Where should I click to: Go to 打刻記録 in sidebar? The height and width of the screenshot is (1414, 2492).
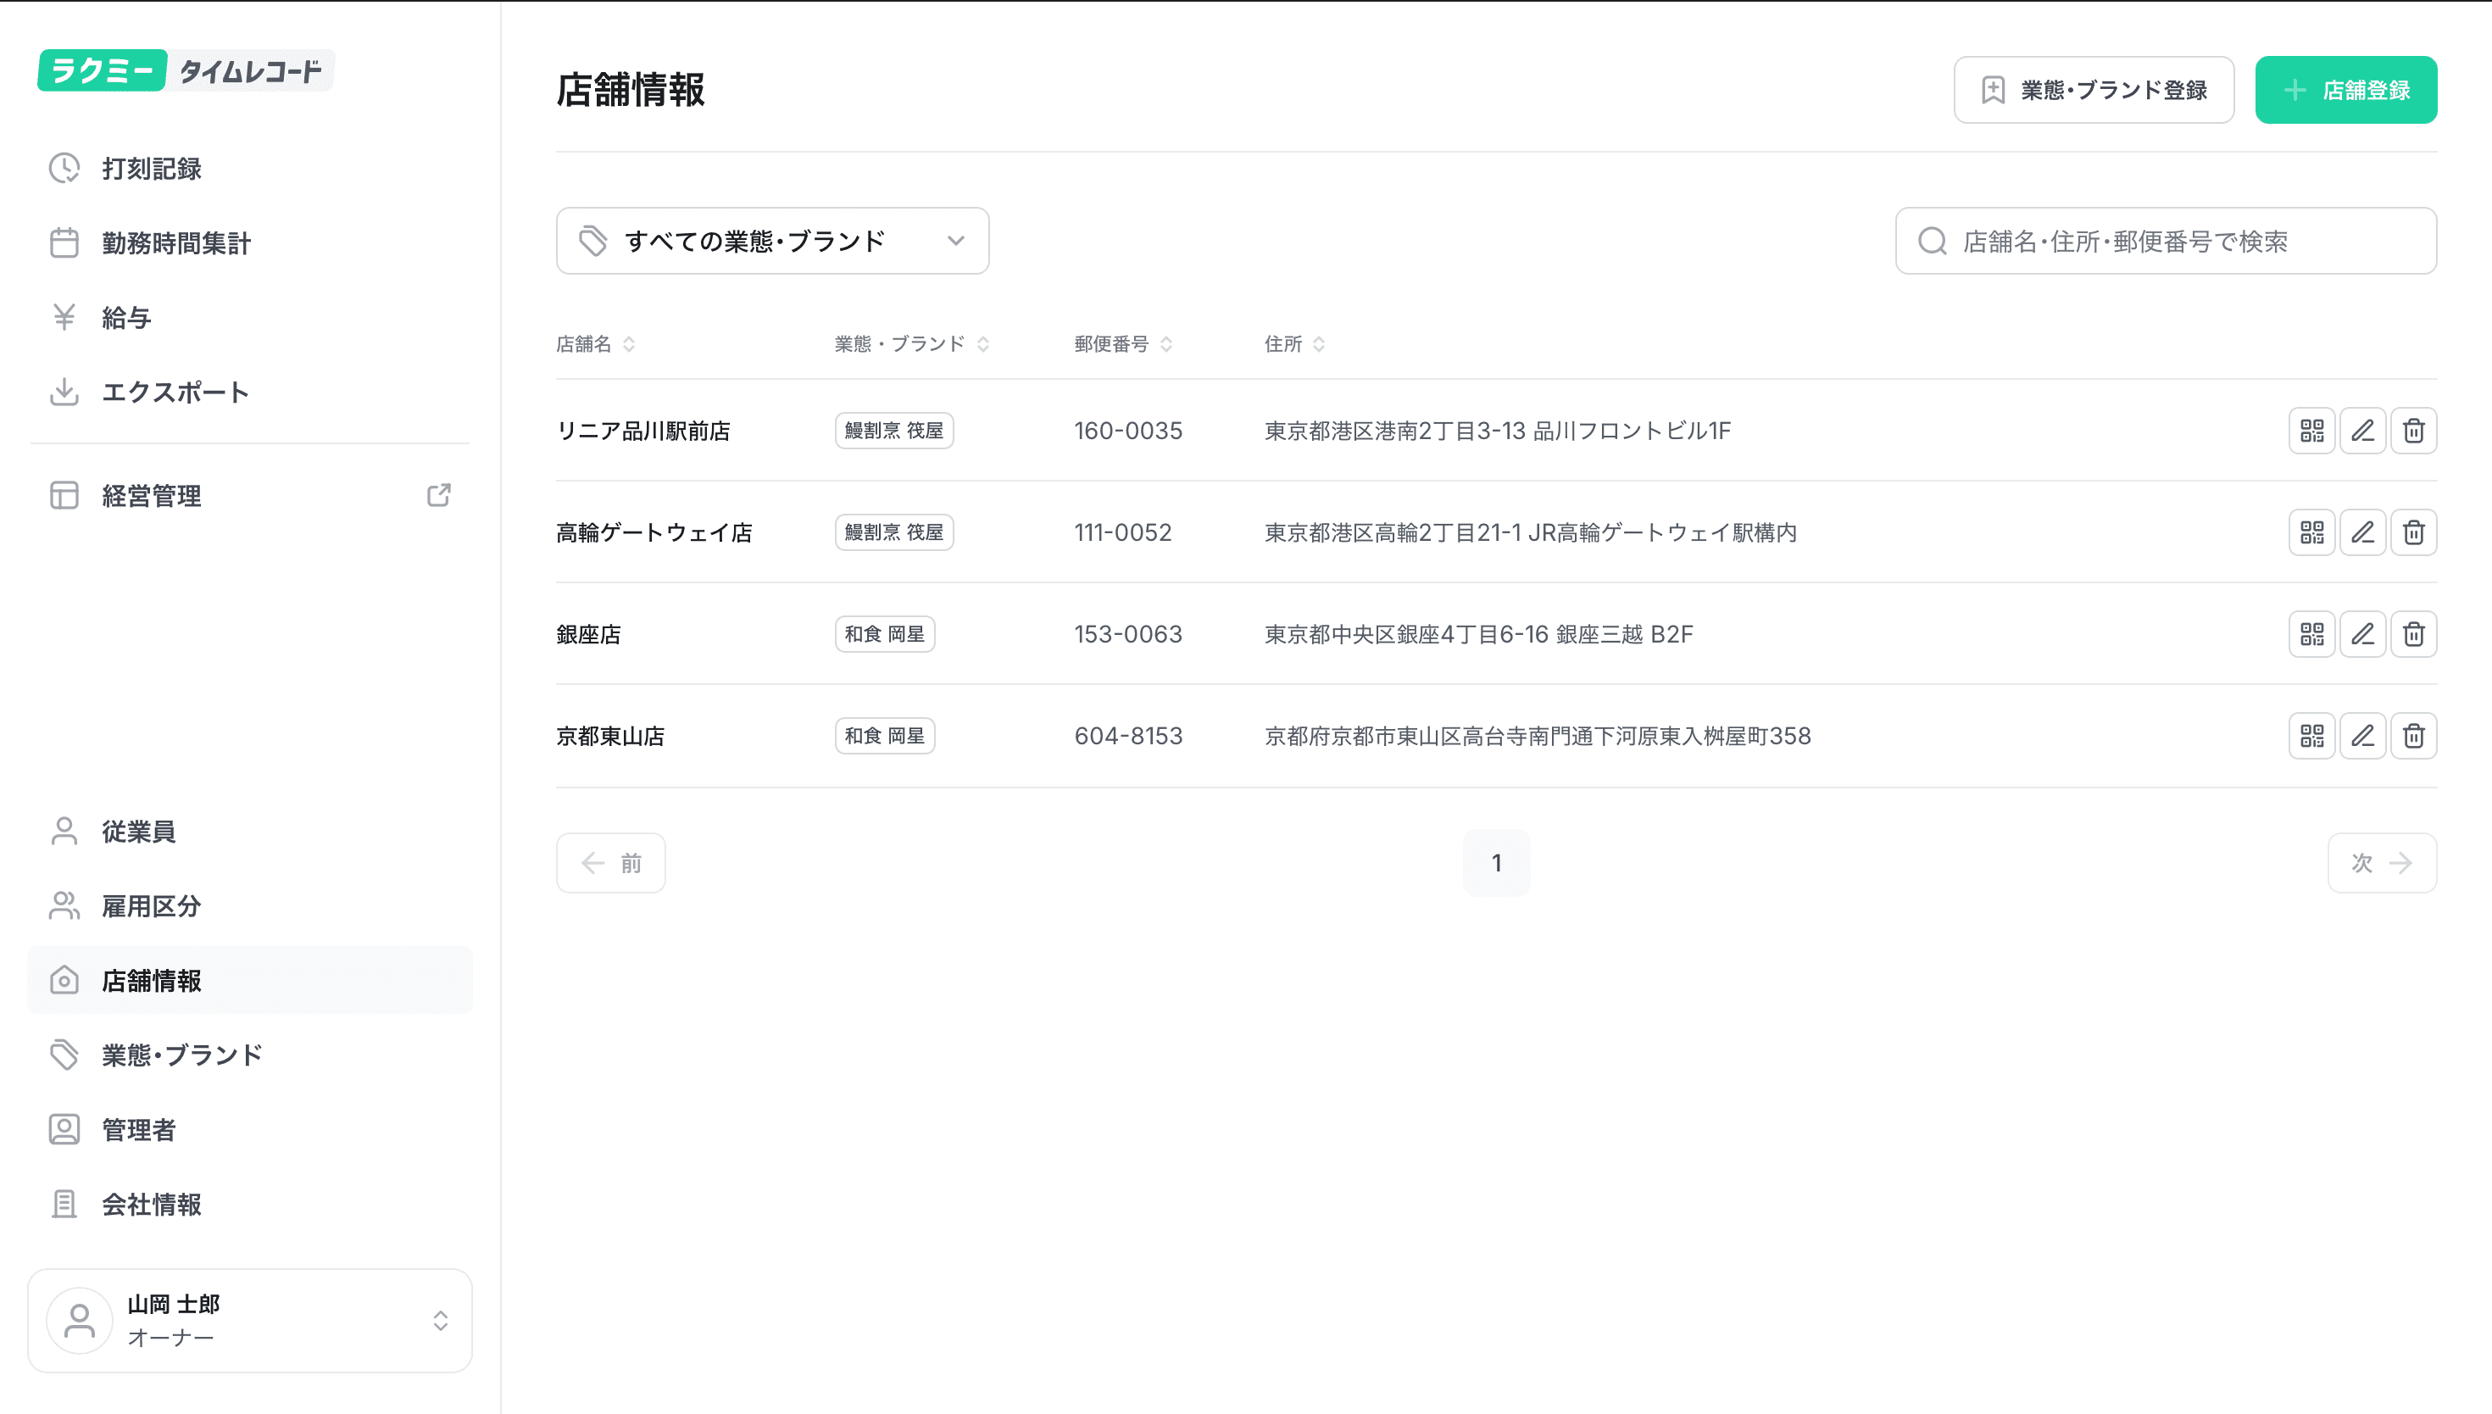tap(152, 168)
